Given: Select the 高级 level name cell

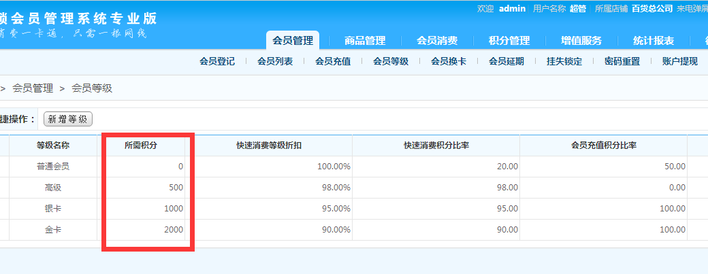Looking at the screenshot, I should click(53, 188).
